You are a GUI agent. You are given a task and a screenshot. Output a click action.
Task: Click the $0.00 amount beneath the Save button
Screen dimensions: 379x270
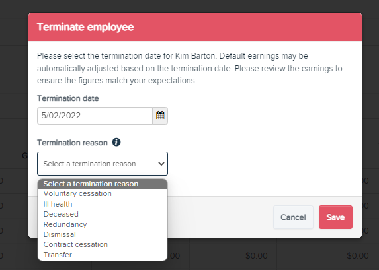coord(358,255)
